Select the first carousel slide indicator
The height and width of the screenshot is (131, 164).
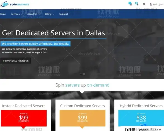click(81, 74)
